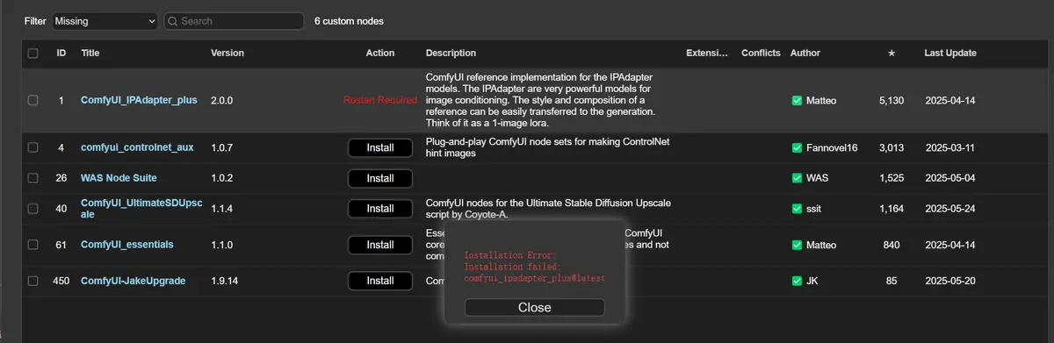The height and width of the screenshot is (343, 1054).
Task: Click the Installation Error message text
Action: tap(535, 267)
